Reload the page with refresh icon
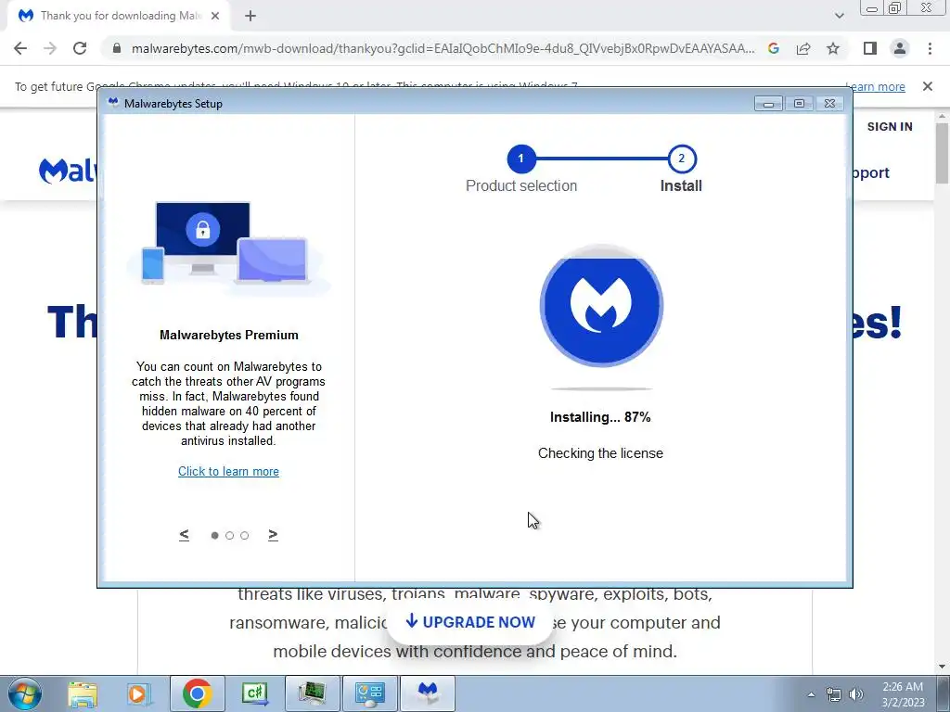Screen dimensions: 950x712 coord(80,48)
